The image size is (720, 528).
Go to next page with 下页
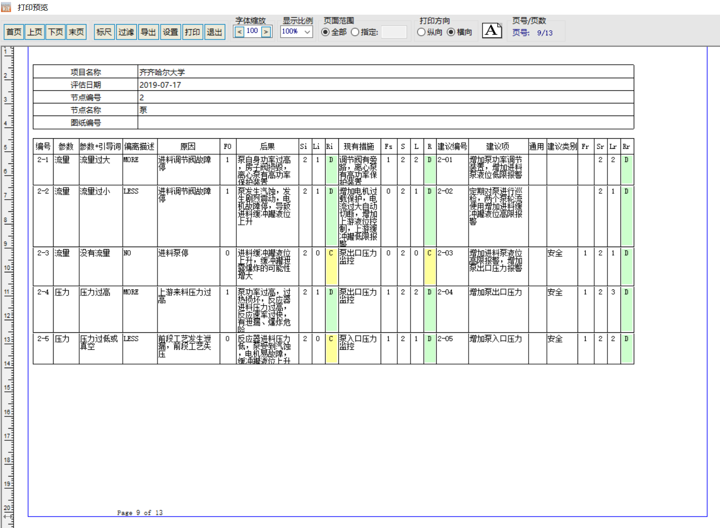(56, 32)
